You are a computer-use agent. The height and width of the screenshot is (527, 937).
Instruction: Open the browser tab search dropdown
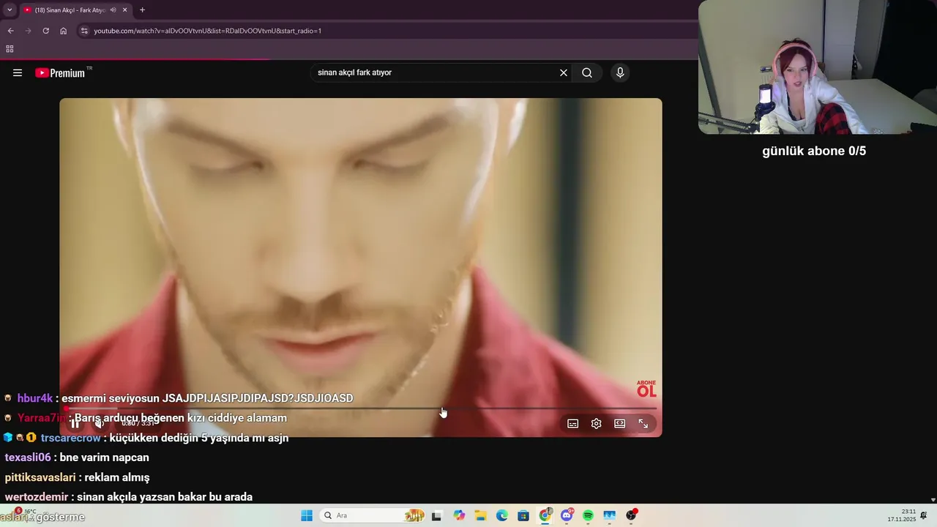click(10, 10)
